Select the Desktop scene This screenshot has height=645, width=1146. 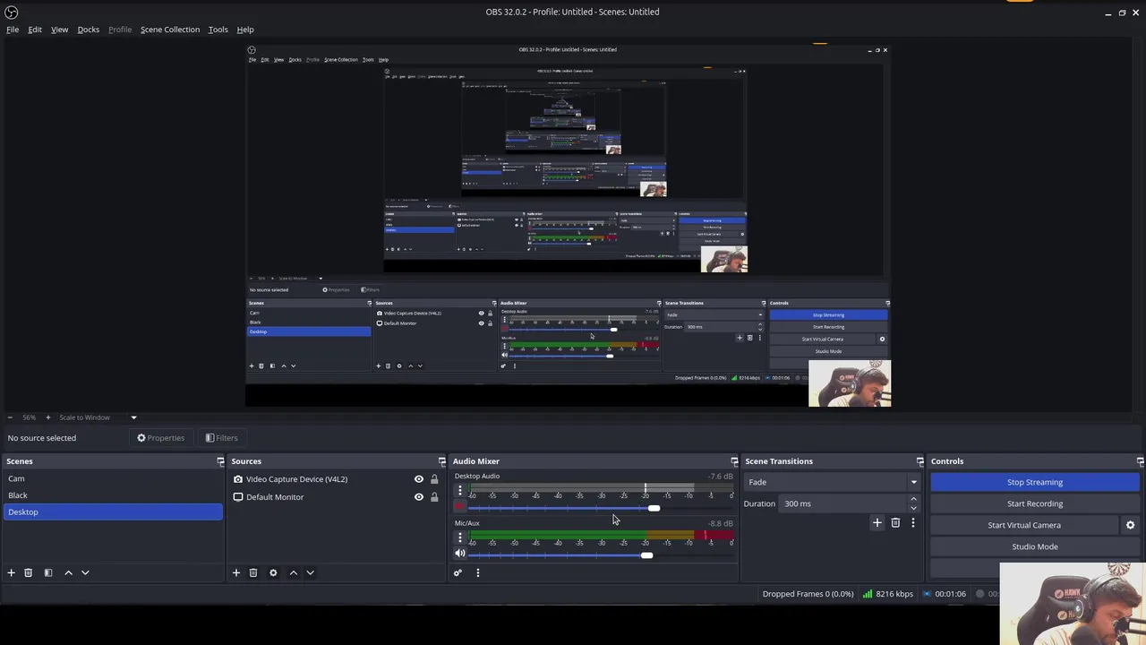(113, 512)
